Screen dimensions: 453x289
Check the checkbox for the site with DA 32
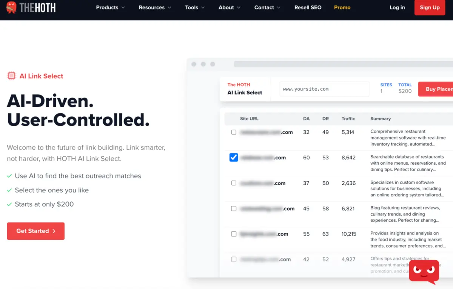234,132
